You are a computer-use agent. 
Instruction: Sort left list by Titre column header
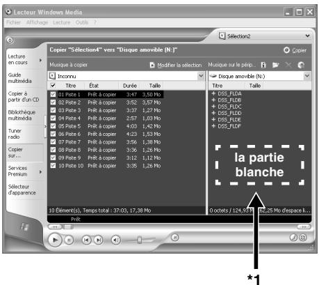pos(71,86)
